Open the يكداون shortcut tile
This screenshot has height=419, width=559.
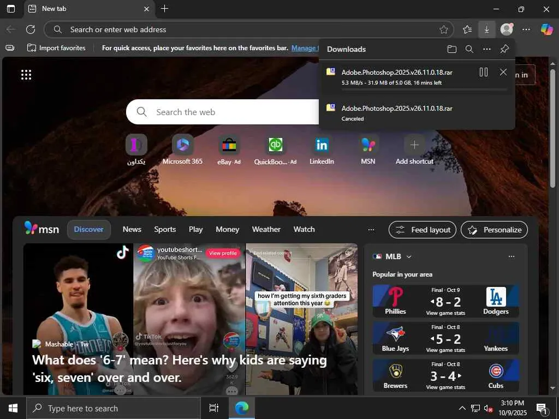[x=136, y=149]
